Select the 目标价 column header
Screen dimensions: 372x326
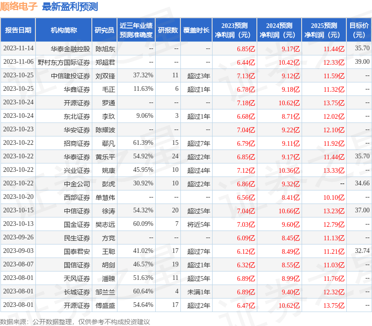[359, 30]
